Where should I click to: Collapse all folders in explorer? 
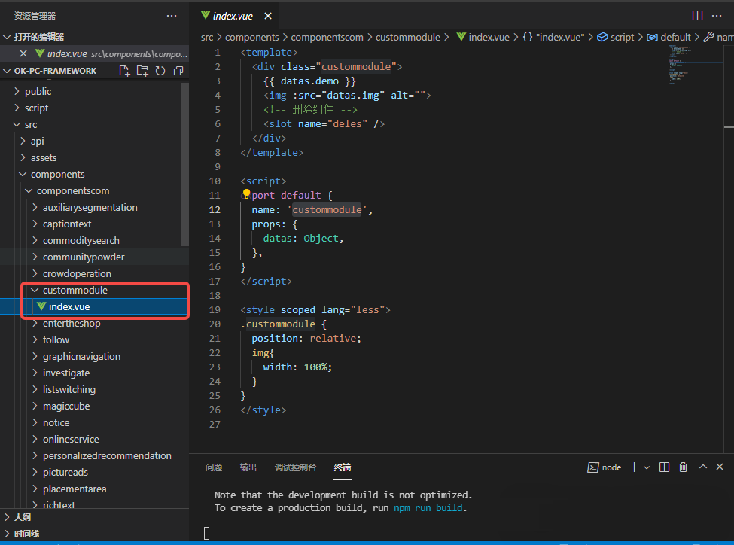click(x=178, y=71)
